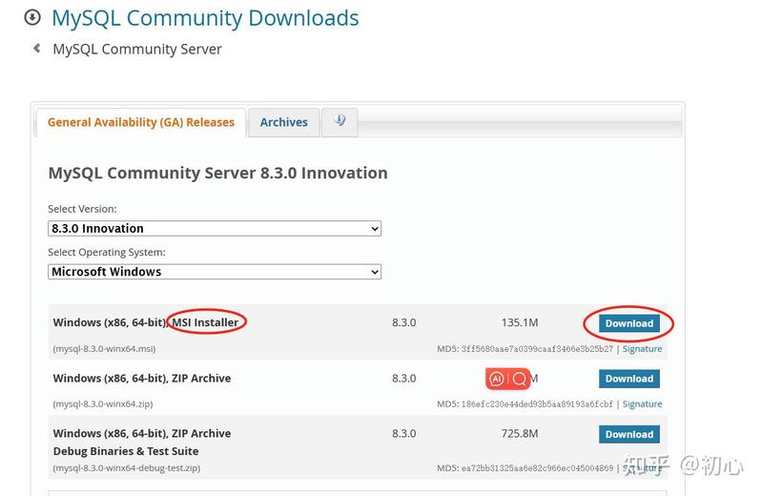
Task: Download the Debug Binaries & Test Suite ZIP
Action: [x=629, y=434]
